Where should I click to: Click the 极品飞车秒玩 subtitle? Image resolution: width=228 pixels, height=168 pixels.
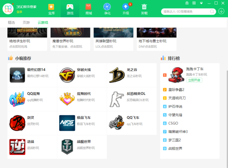pos(86,124)
